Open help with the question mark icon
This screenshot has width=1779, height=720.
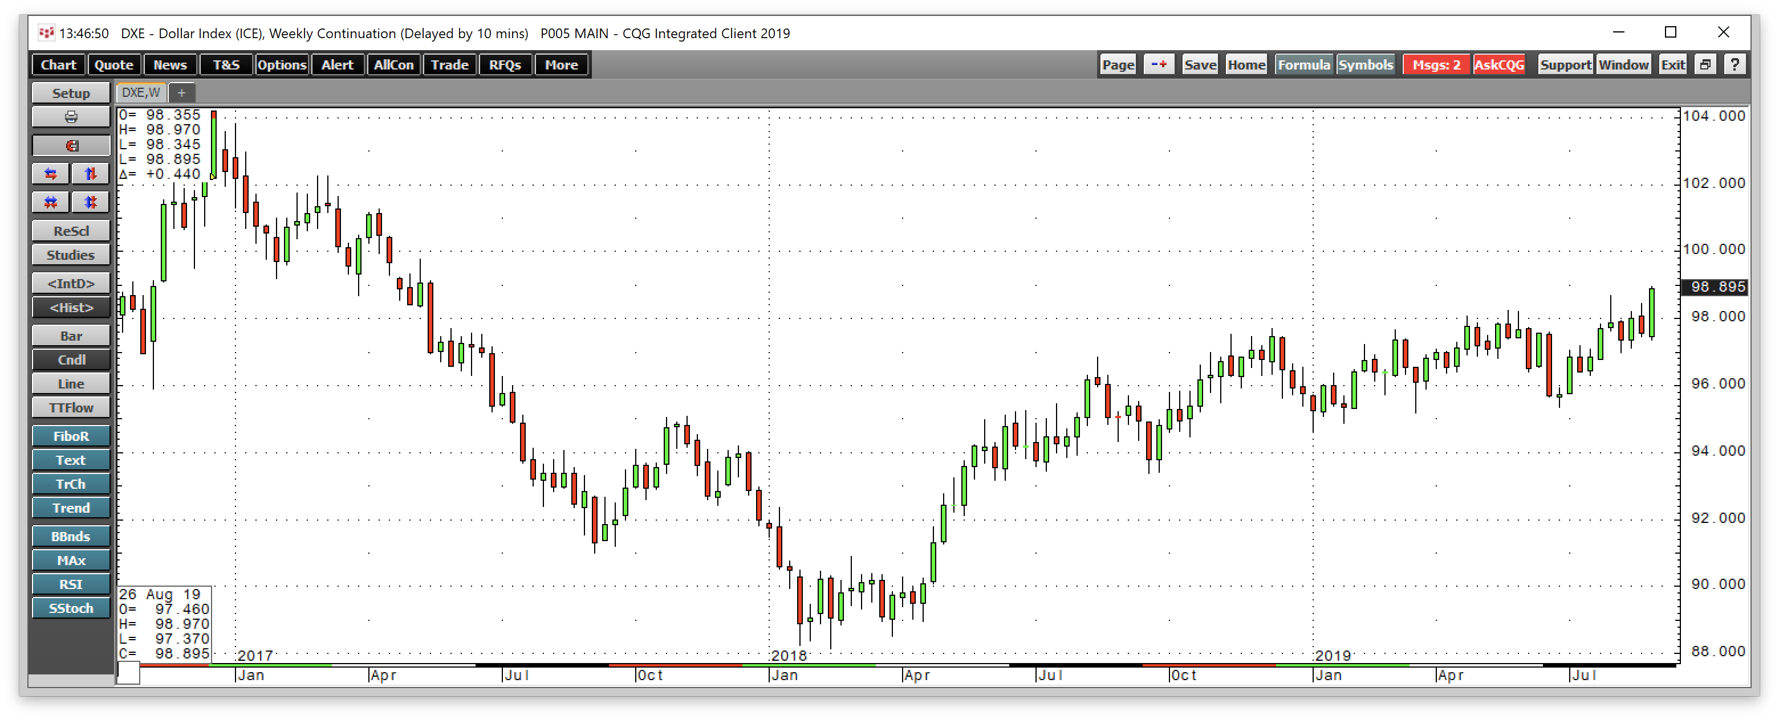(1734, 64)
